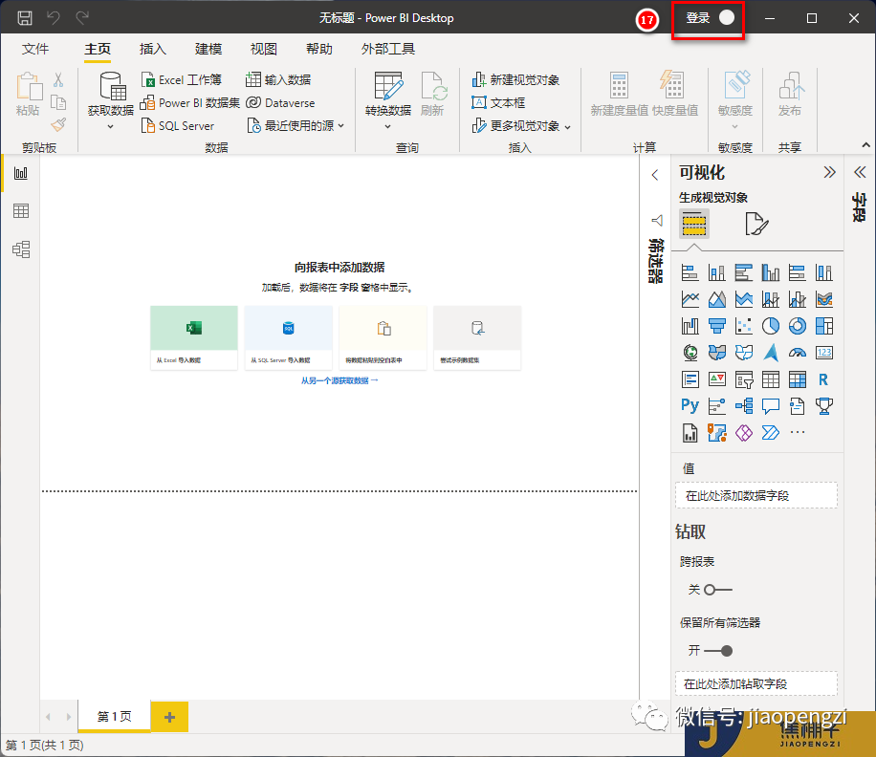Click the Redo arrow in title bar
Image resolution: width=876 pixels, height=757 pixels.
[82, 18]
